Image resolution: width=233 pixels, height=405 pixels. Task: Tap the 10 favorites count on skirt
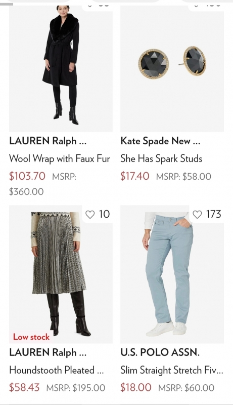click(104, 214)
